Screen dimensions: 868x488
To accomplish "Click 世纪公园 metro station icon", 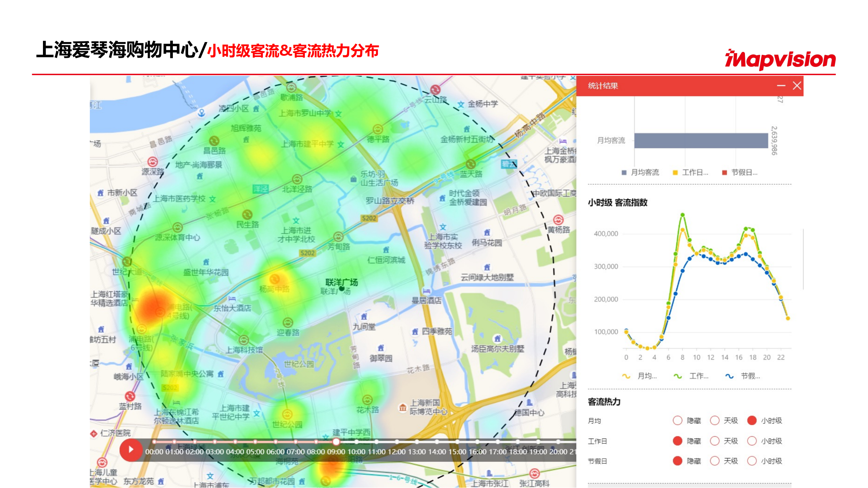I will (287, 414).
